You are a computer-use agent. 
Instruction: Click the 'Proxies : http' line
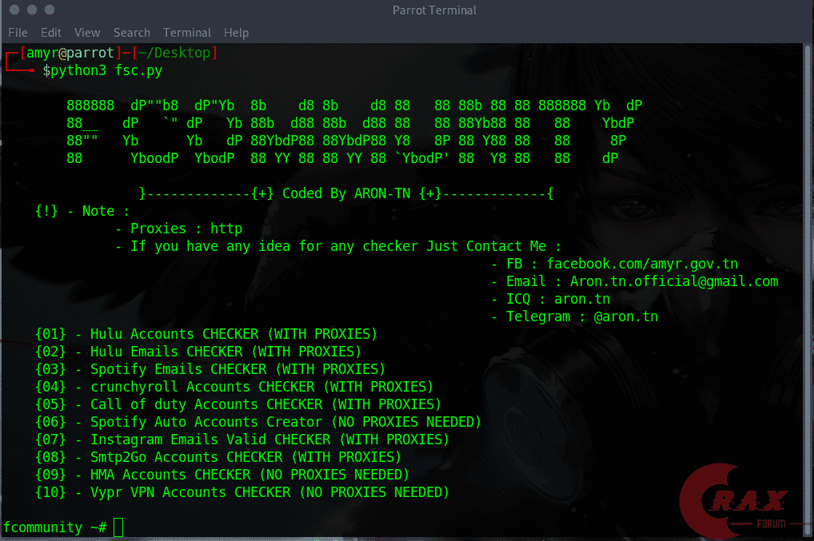point(178,229)
